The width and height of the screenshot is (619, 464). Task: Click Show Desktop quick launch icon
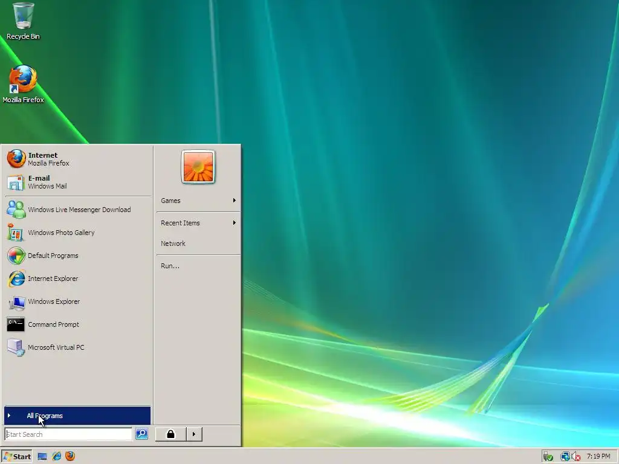(42, 457)
